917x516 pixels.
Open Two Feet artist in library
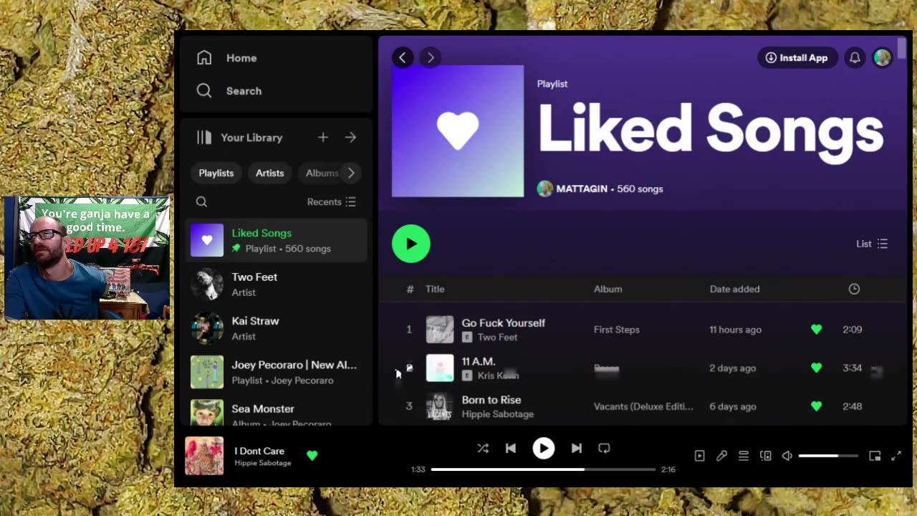pos(277,285)
